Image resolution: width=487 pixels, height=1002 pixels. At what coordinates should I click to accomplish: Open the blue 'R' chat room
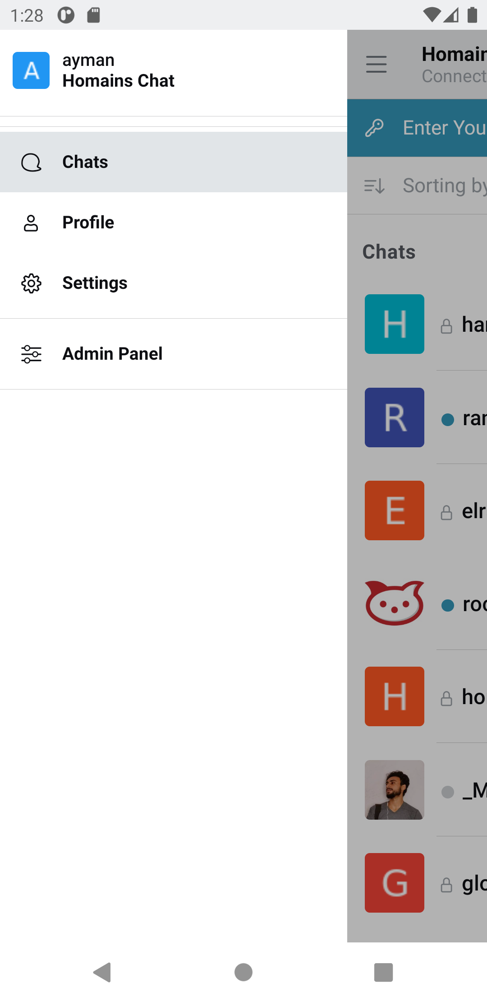pyautogui.click(x=394, y=417)
